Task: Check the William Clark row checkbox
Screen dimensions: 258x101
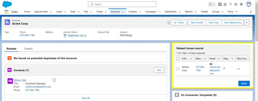Action: 178,69
